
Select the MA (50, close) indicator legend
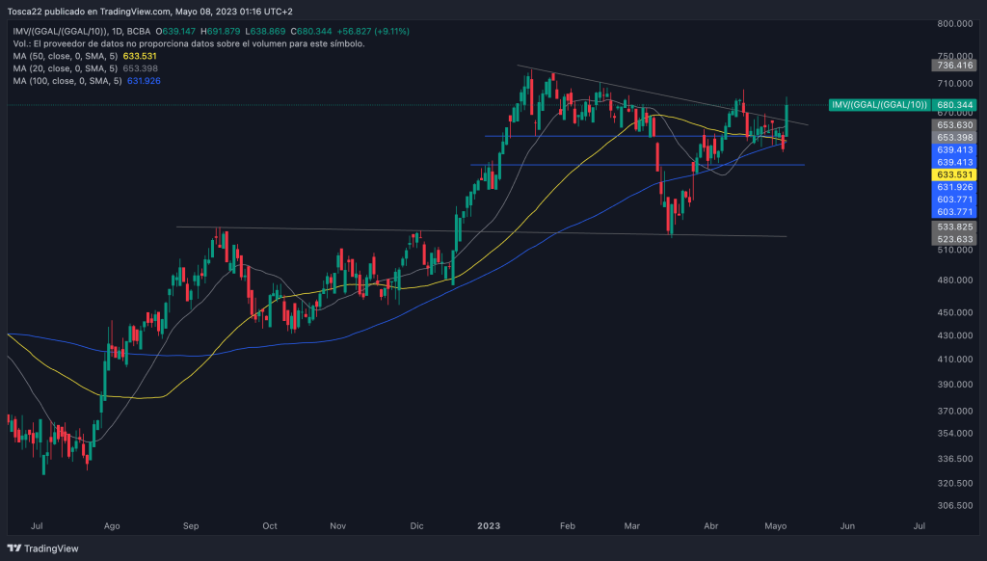pos(66,56)
